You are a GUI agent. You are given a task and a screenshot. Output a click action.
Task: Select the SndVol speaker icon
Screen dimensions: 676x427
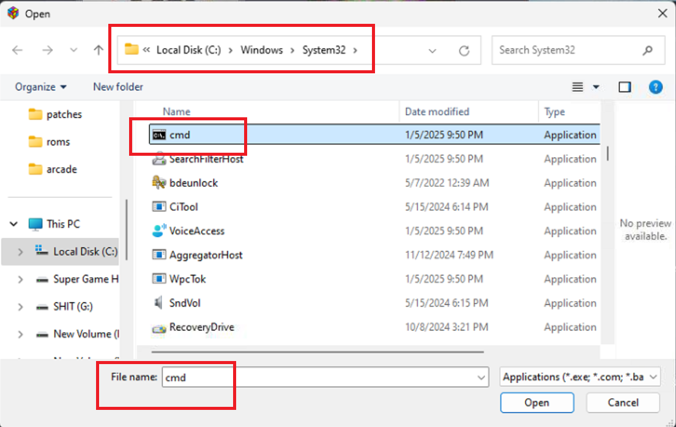click(x=158, y=303)
